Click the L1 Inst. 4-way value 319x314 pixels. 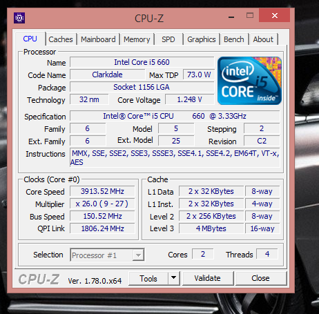coord(262,204)
